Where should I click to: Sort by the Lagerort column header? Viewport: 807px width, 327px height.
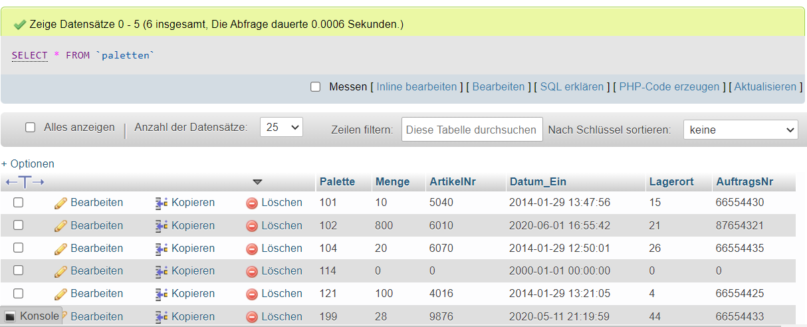click(671, 182)
